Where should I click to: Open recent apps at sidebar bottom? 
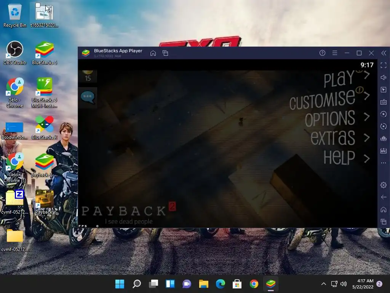[x=384, y=222]
